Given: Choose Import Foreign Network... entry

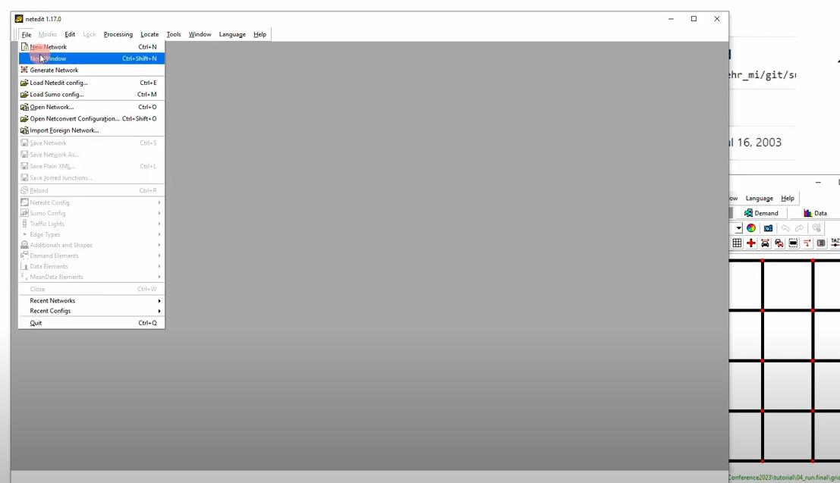Looking at the screenshot, I should (x=92, y=130).
